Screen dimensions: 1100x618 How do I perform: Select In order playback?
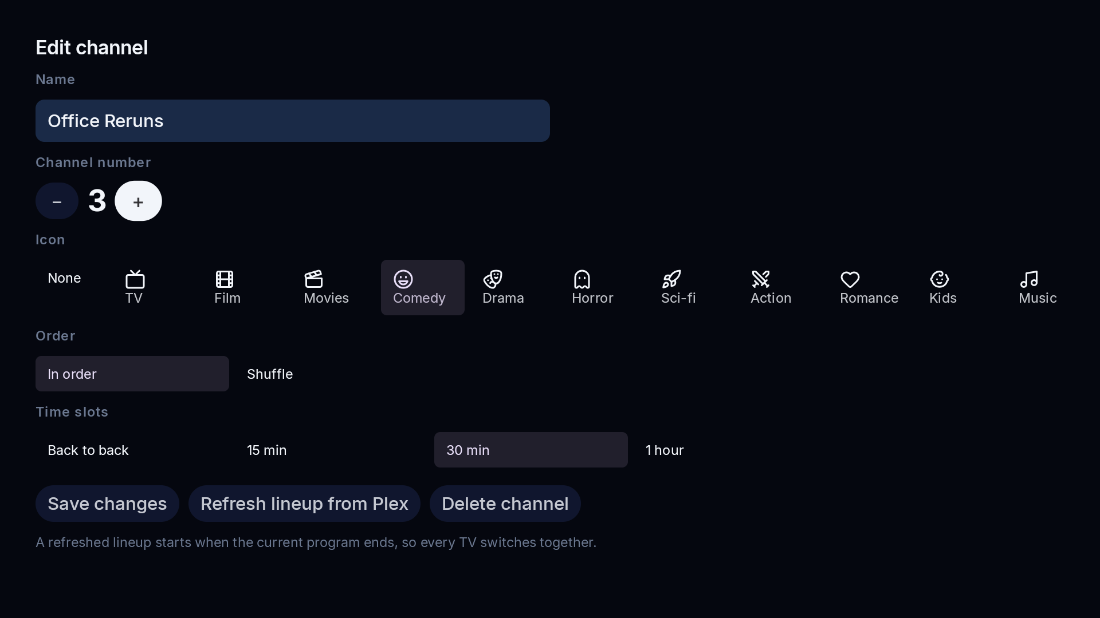(x=132, y=374)
